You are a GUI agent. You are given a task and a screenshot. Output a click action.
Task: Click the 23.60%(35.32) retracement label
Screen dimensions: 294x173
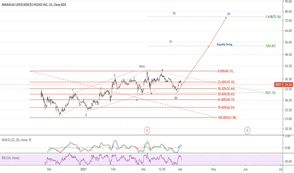pos(226,82)
